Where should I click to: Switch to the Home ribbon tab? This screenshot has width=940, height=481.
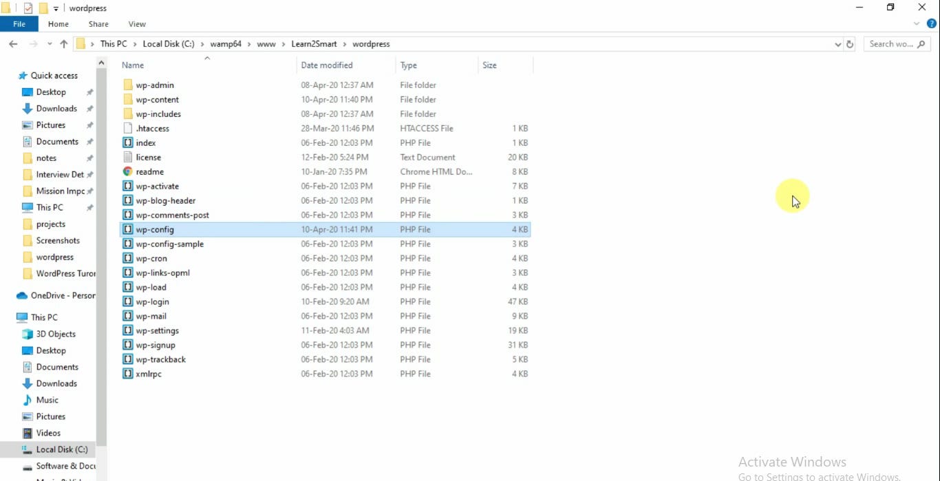tap(58, 24)
